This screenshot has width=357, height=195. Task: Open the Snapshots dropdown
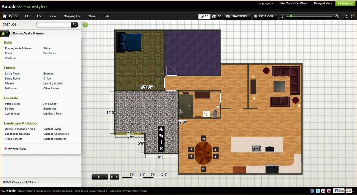(x=238, y=16)
